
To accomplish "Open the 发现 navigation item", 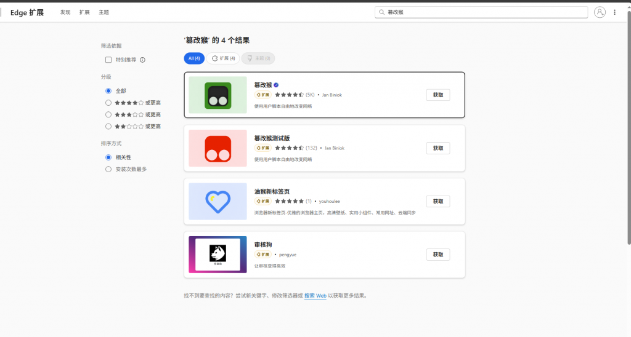I will [x=65, y=12].
